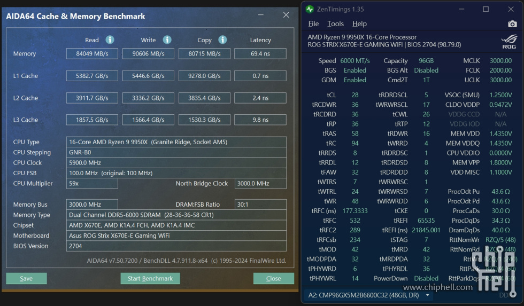Click Cmd2T value 1T
Viewport: 524px width, 306px height.
pyautogui.click(x=426, y=80)
